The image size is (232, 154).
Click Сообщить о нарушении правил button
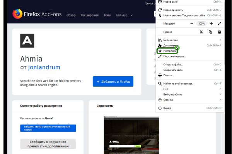48,144
